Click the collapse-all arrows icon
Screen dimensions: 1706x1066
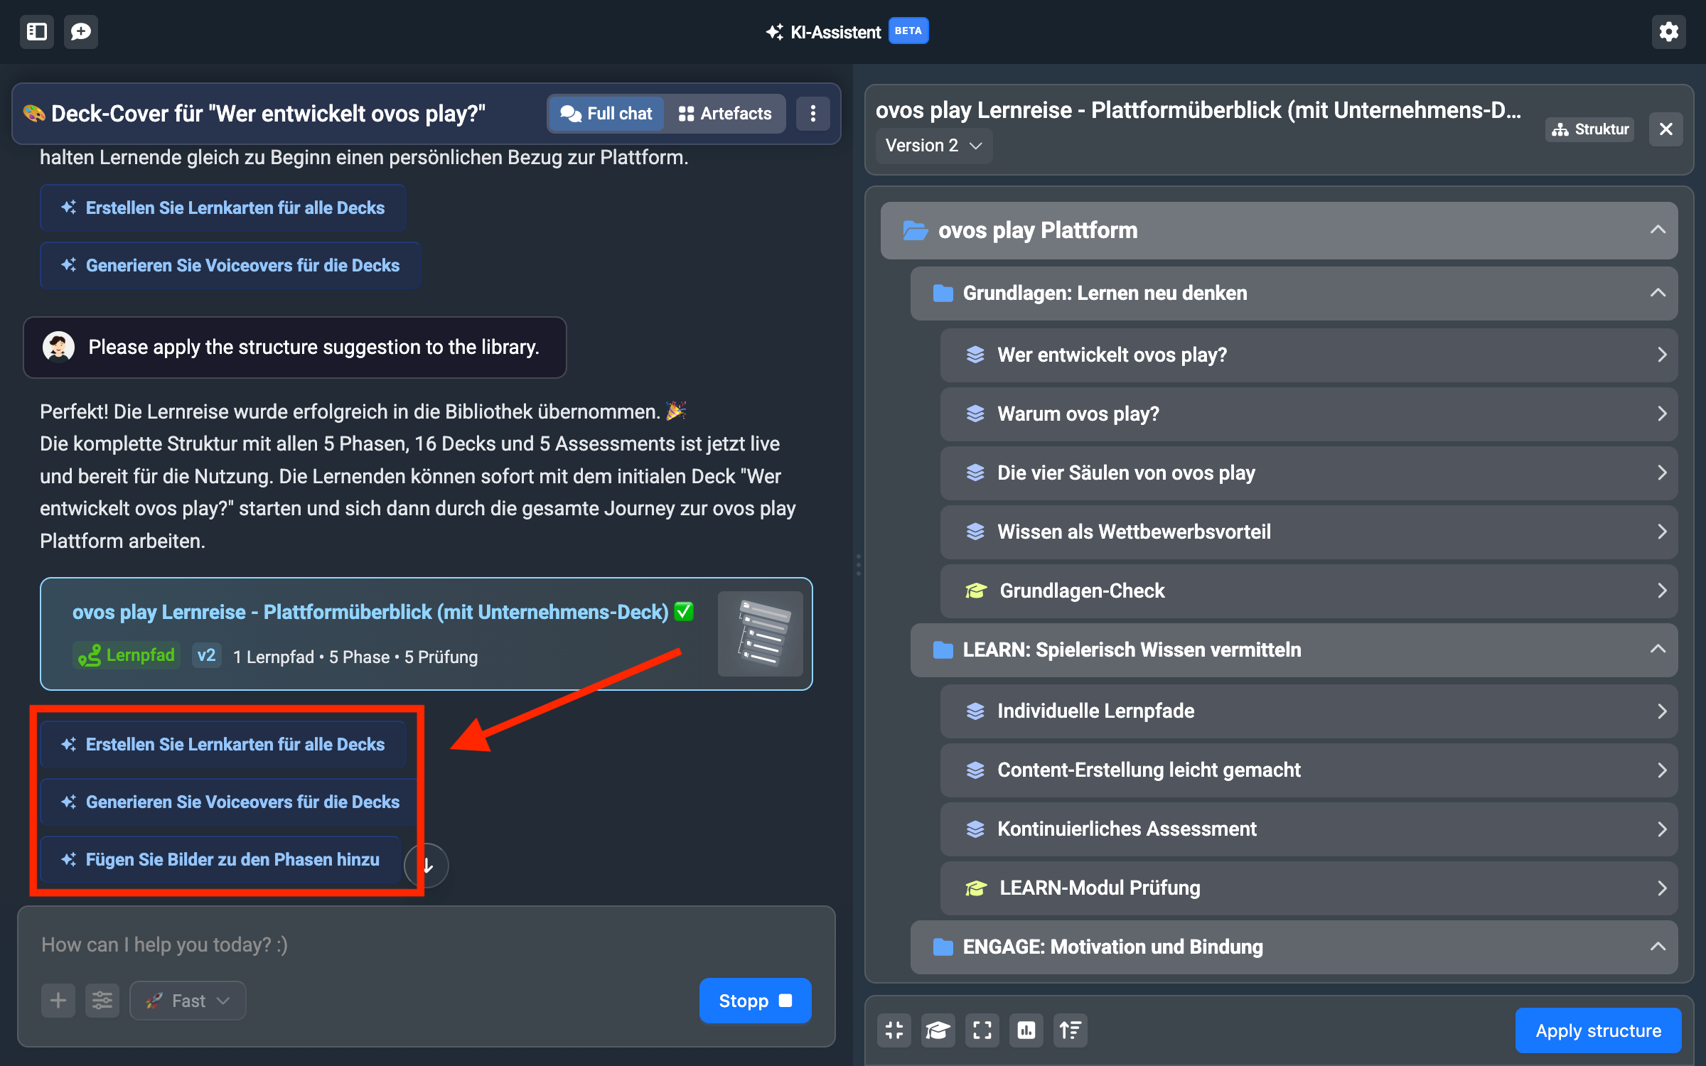pyautogui.click(x=894, y=1030)
